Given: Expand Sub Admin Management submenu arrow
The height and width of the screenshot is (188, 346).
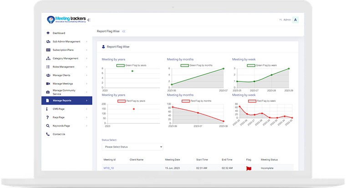Looking at the screenshot, I should (86, 41).
